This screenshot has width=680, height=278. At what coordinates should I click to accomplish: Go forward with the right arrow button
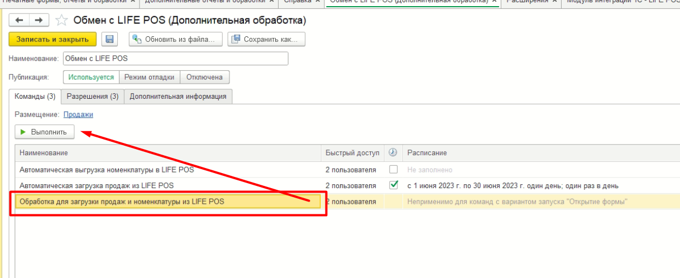[39, 21]
